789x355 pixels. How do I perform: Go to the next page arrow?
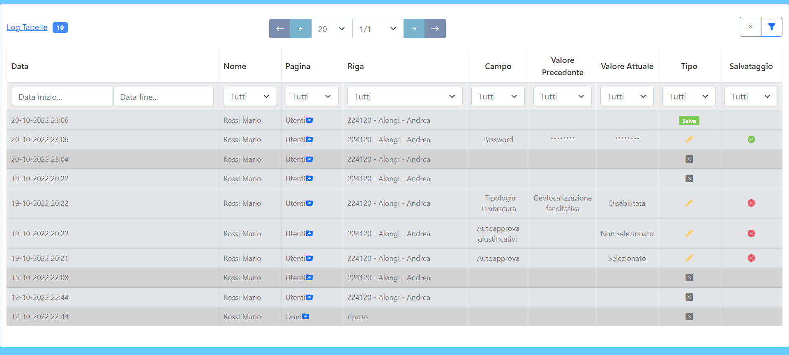[414, 29]
